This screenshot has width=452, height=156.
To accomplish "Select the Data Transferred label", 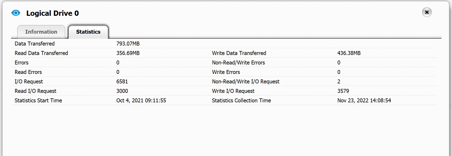I will 35,44.
